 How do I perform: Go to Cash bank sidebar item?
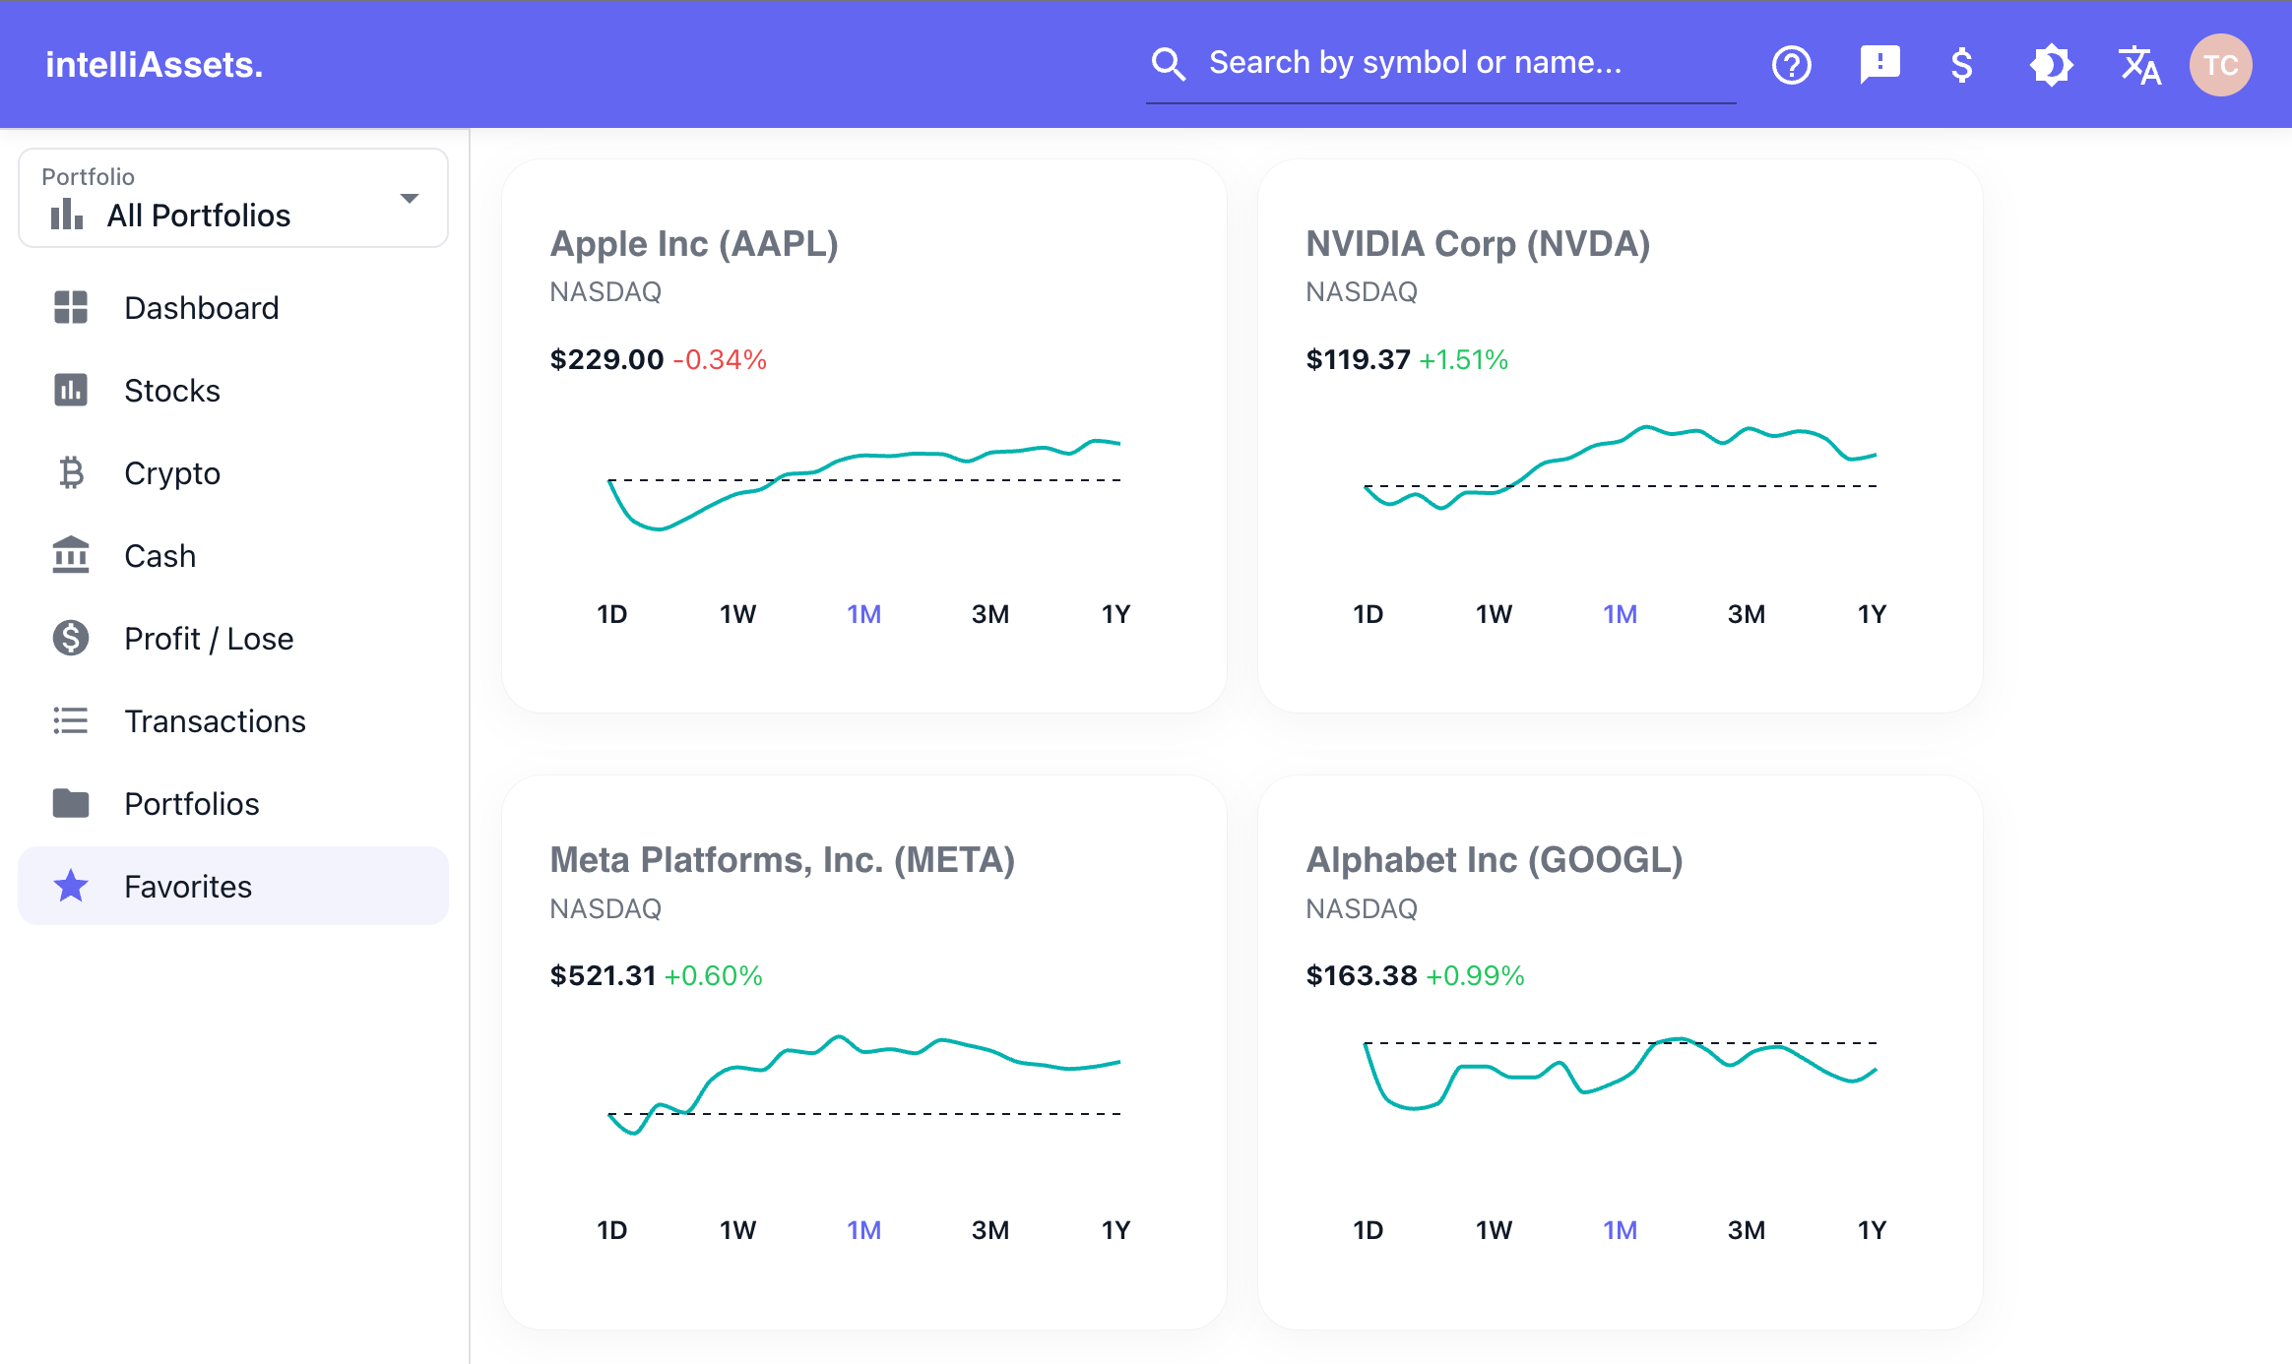point(159,556)
